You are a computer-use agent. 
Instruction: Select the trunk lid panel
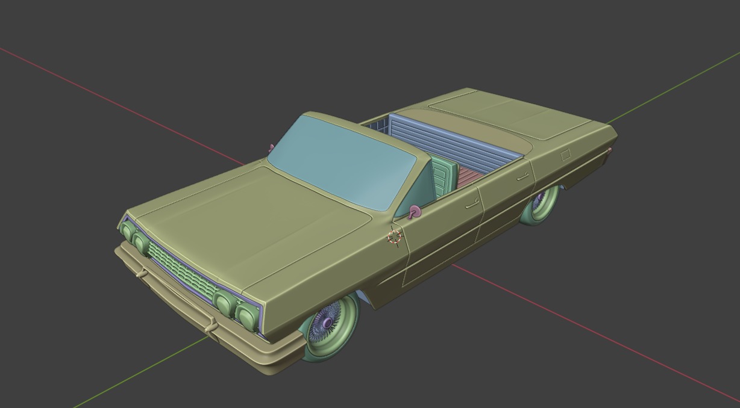pyautogui.click(x=512, y=114)
